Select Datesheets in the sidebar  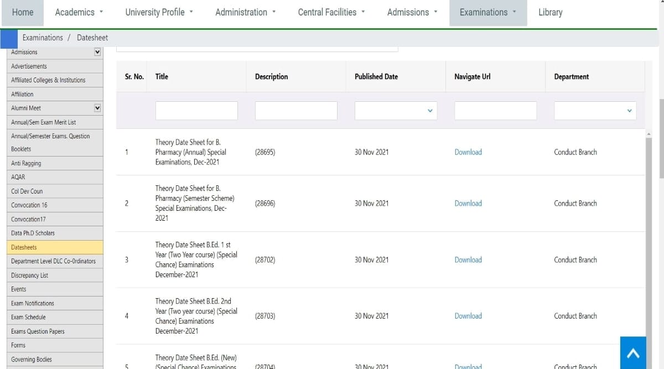24,247
